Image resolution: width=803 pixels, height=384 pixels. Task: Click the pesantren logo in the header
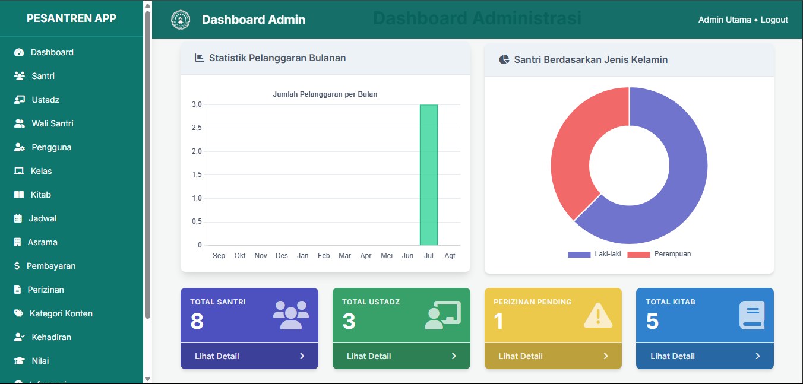coord(181,20)
